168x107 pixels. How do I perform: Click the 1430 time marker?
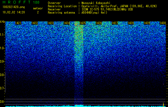tap(163, 23)
